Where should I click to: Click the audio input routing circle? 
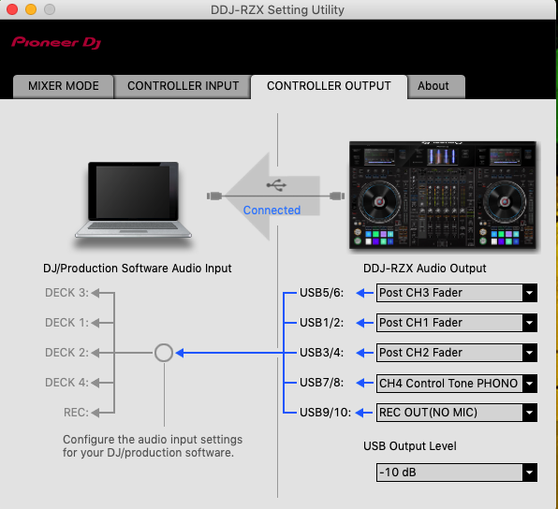tap(164, 353)
